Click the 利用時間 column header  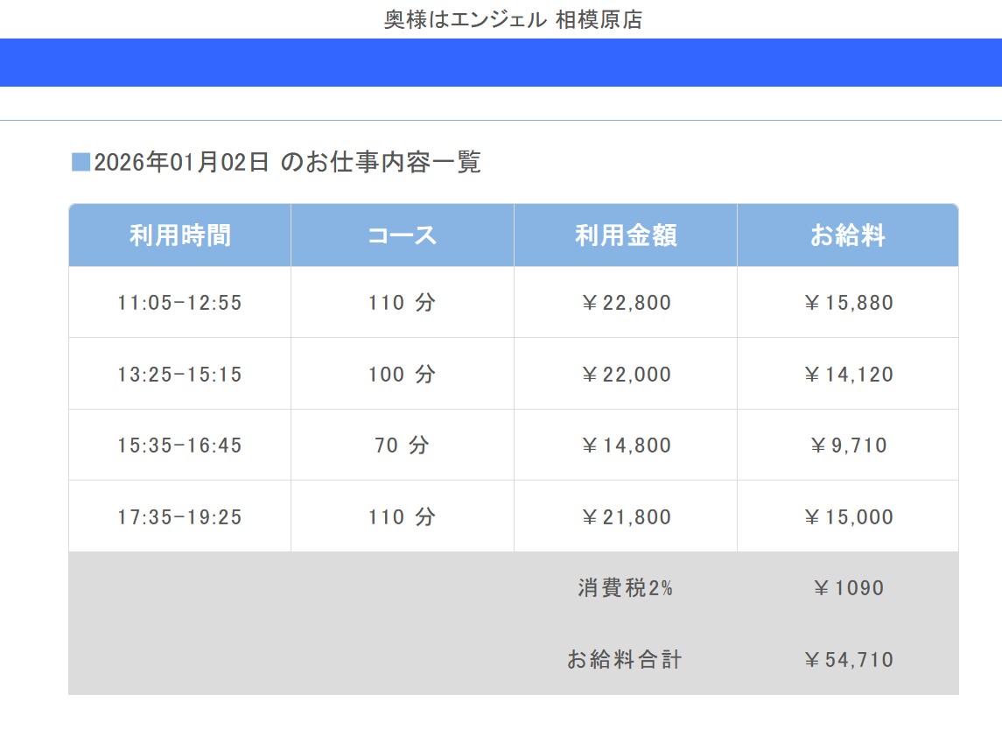click(x=179, y=235)
